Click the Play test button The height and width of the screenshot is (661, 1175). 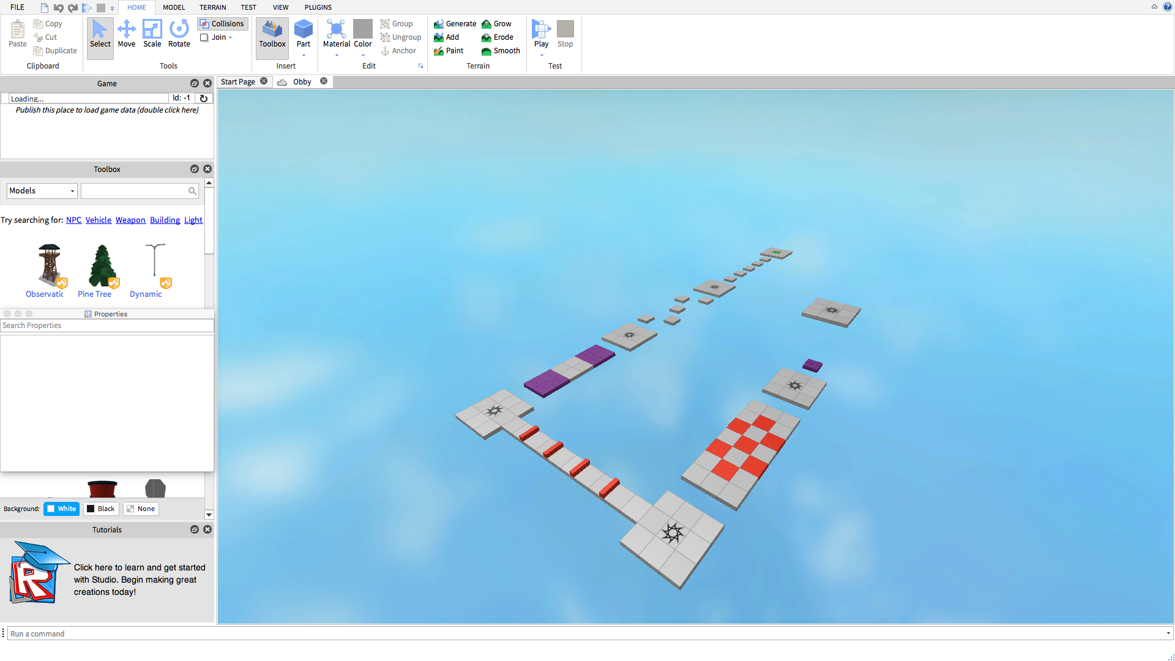541,34
